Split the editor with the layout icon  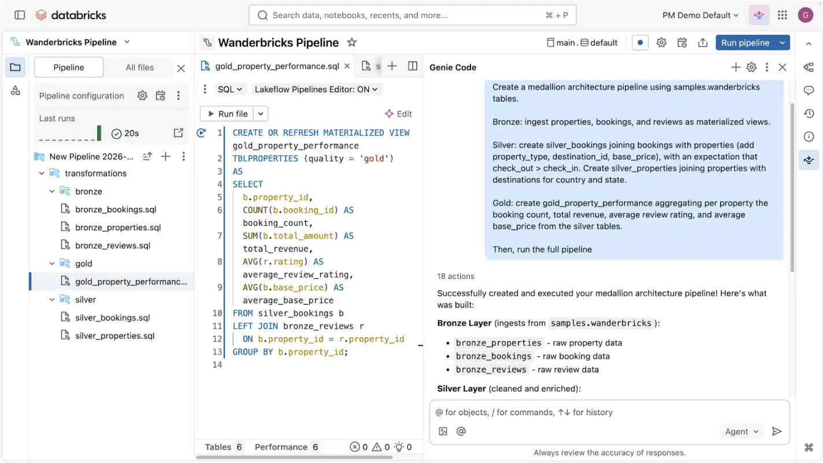[412, 66]
